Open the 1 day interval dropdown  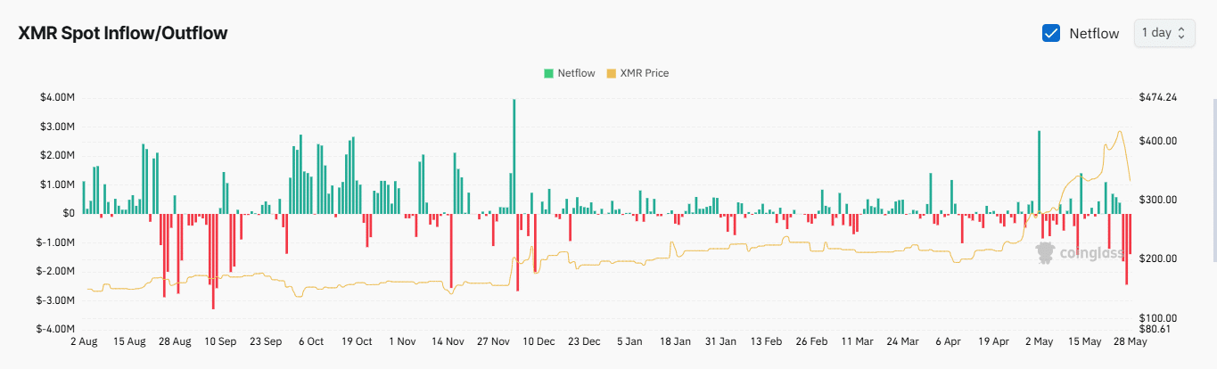click(x=1164, y=33)
